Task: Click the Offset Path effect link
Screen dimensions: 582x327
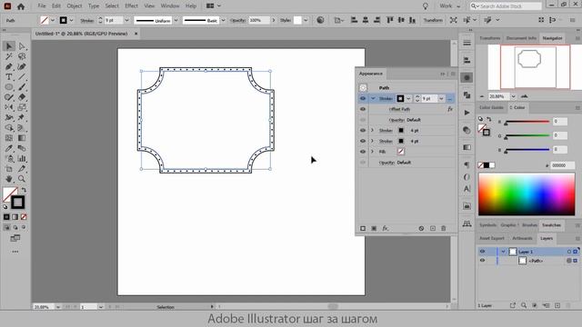Action: [400, 109]
